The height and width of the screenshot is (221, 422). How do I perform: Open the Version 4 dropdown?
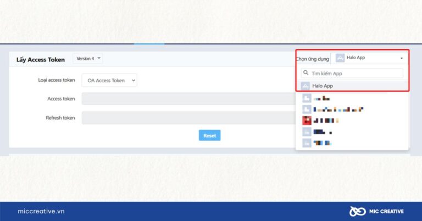coord(88,59)
